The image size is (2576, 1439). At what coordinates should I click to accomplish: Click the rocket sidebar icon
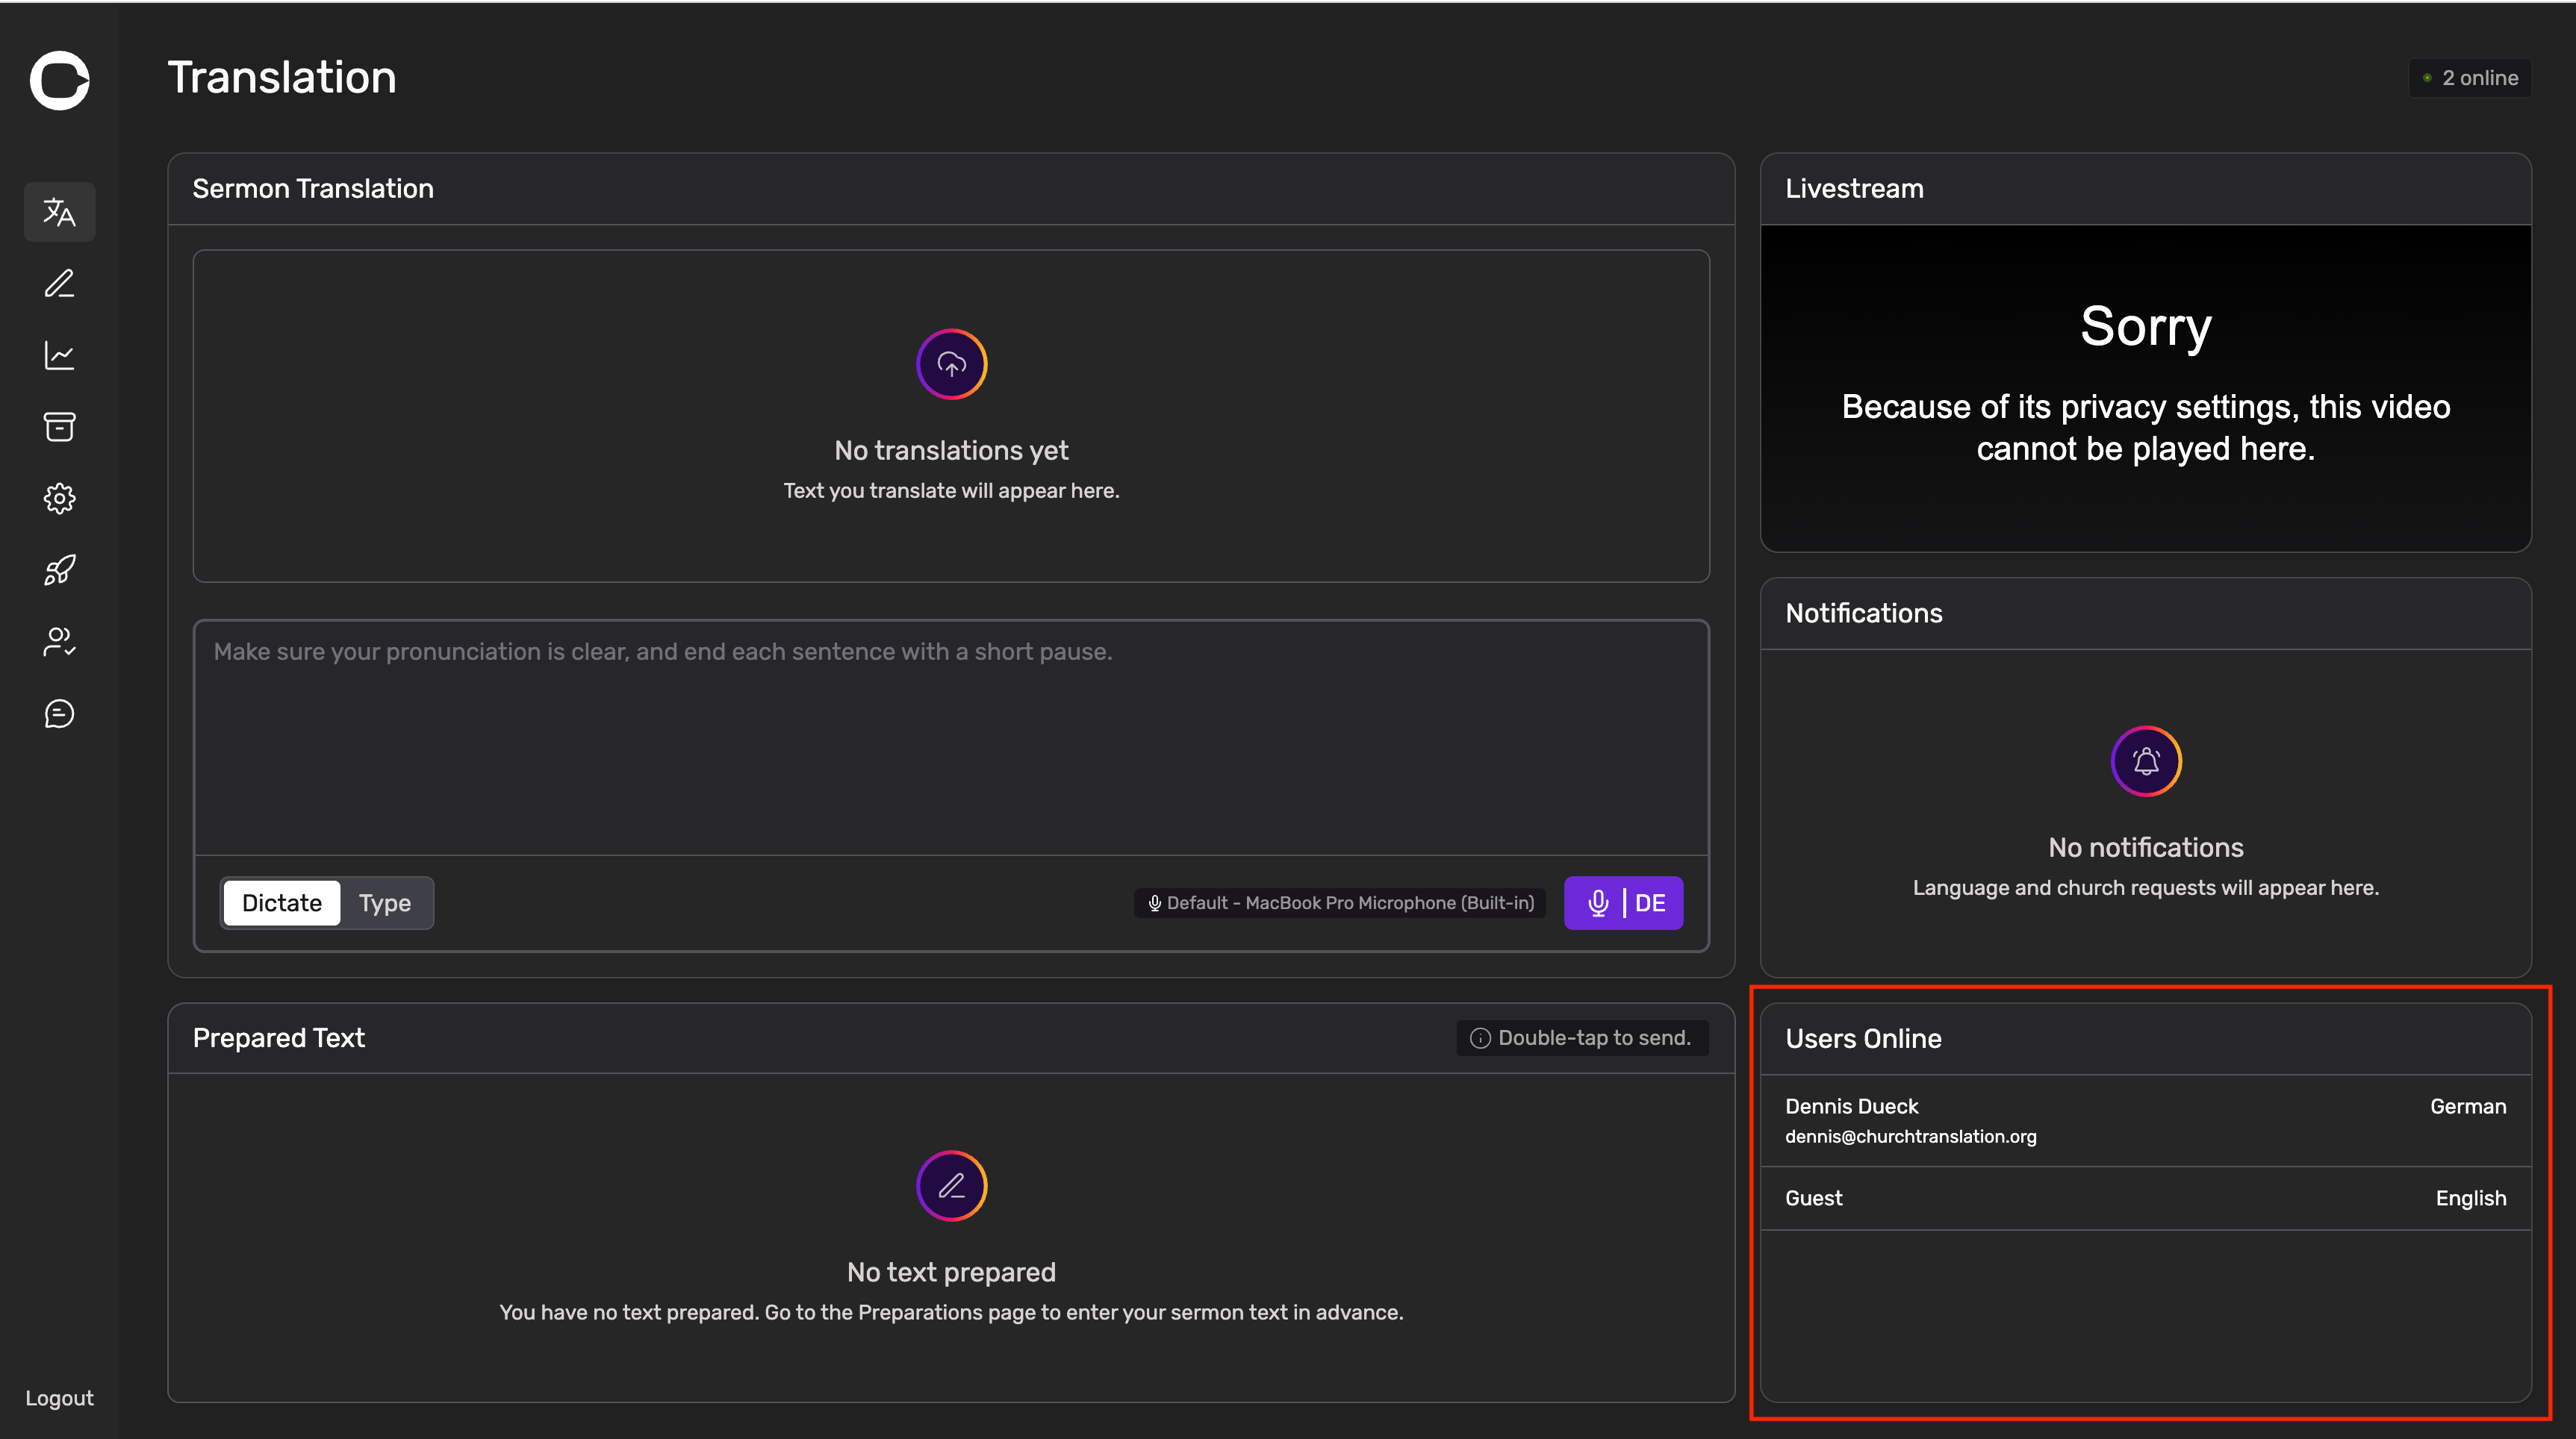59,571
